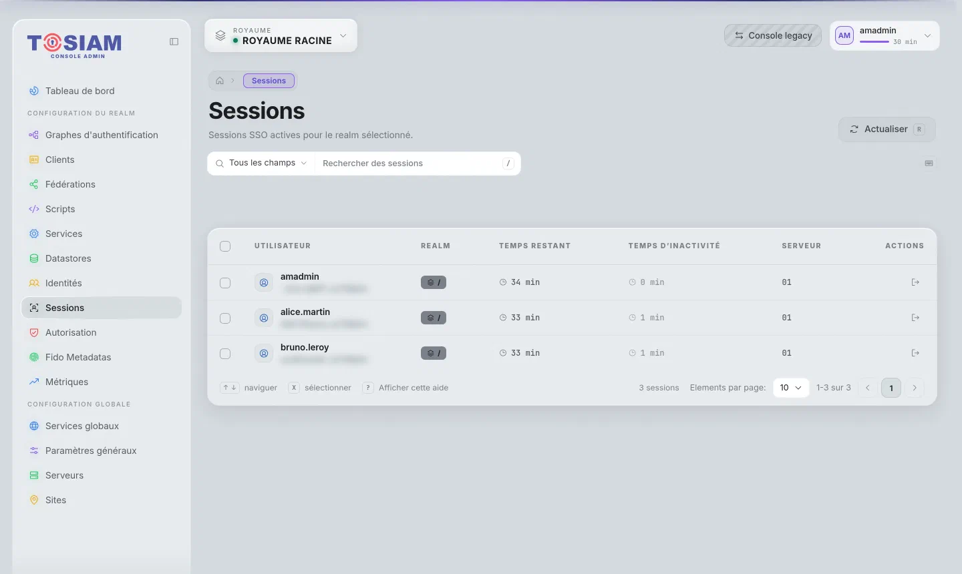
Task: Log out the amadmin session row
Action: coord(915,282)
